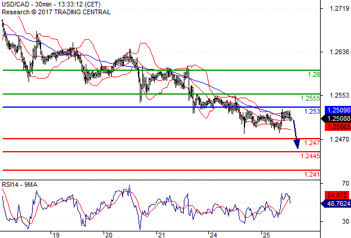Click the dark blue downward forecast arrow
Image resolution: width=351 pixels, height=238 pixels.
296,134
